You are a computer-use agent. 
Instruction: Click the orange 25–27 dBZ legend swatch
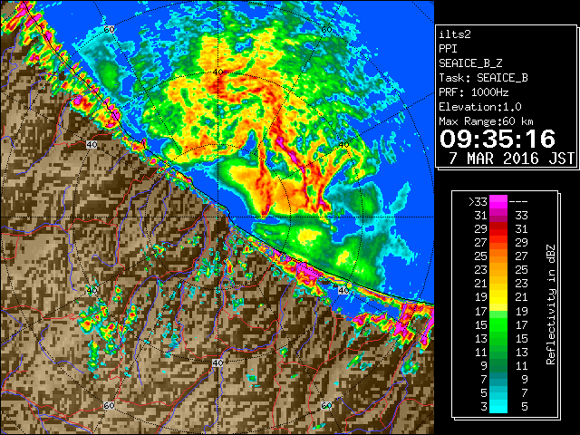498,256
